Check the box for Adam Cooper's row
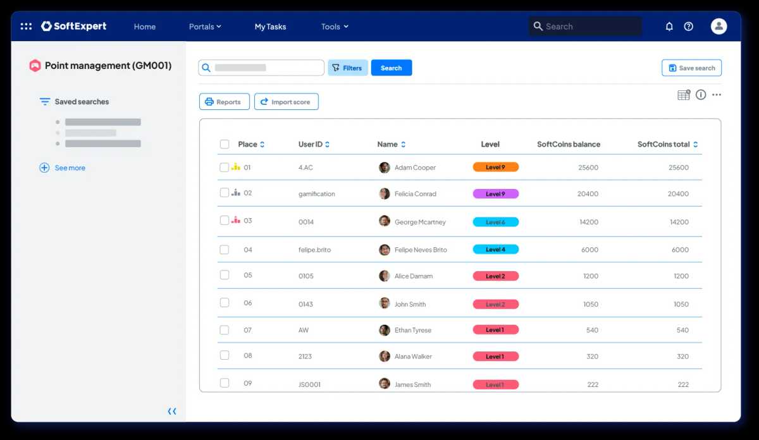759x440 pixels. [x=225, y=168]
